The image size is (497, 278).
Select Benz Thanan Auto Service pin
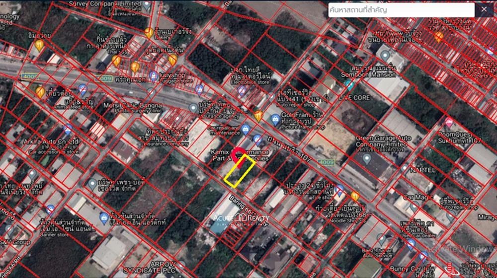[382, 240]
